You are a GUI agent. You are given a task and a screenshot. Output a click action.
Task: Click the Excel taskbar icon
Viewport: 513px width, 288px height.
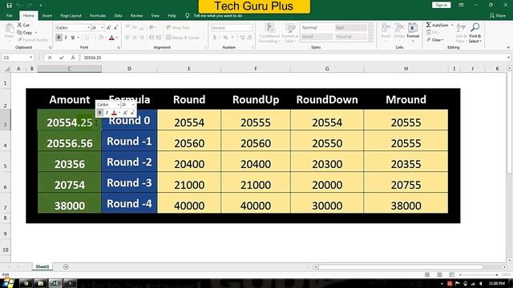pyautogui.click(x=55, y=283)
